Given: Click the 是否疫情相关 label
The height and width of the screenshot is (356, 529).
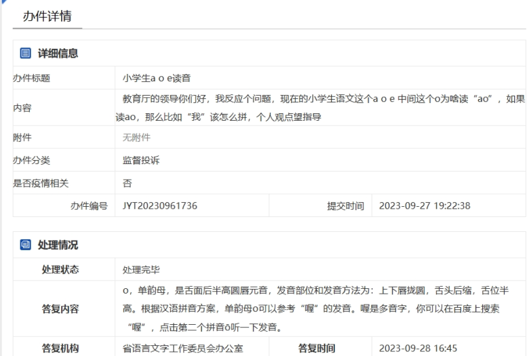Looking at the screenshot, I should (41, 183).
